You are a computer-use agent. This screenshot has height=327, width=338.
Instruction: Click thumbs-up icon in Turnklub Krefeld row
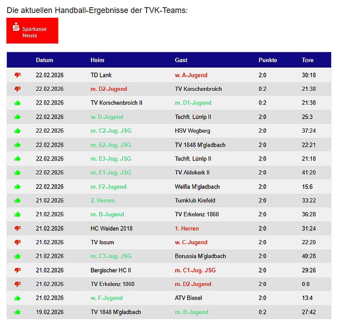coord(17,201)
